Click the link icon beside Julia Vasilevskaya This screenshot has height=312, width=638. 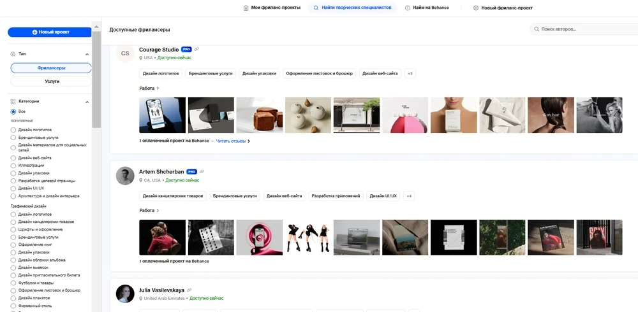tap(189, 290)
